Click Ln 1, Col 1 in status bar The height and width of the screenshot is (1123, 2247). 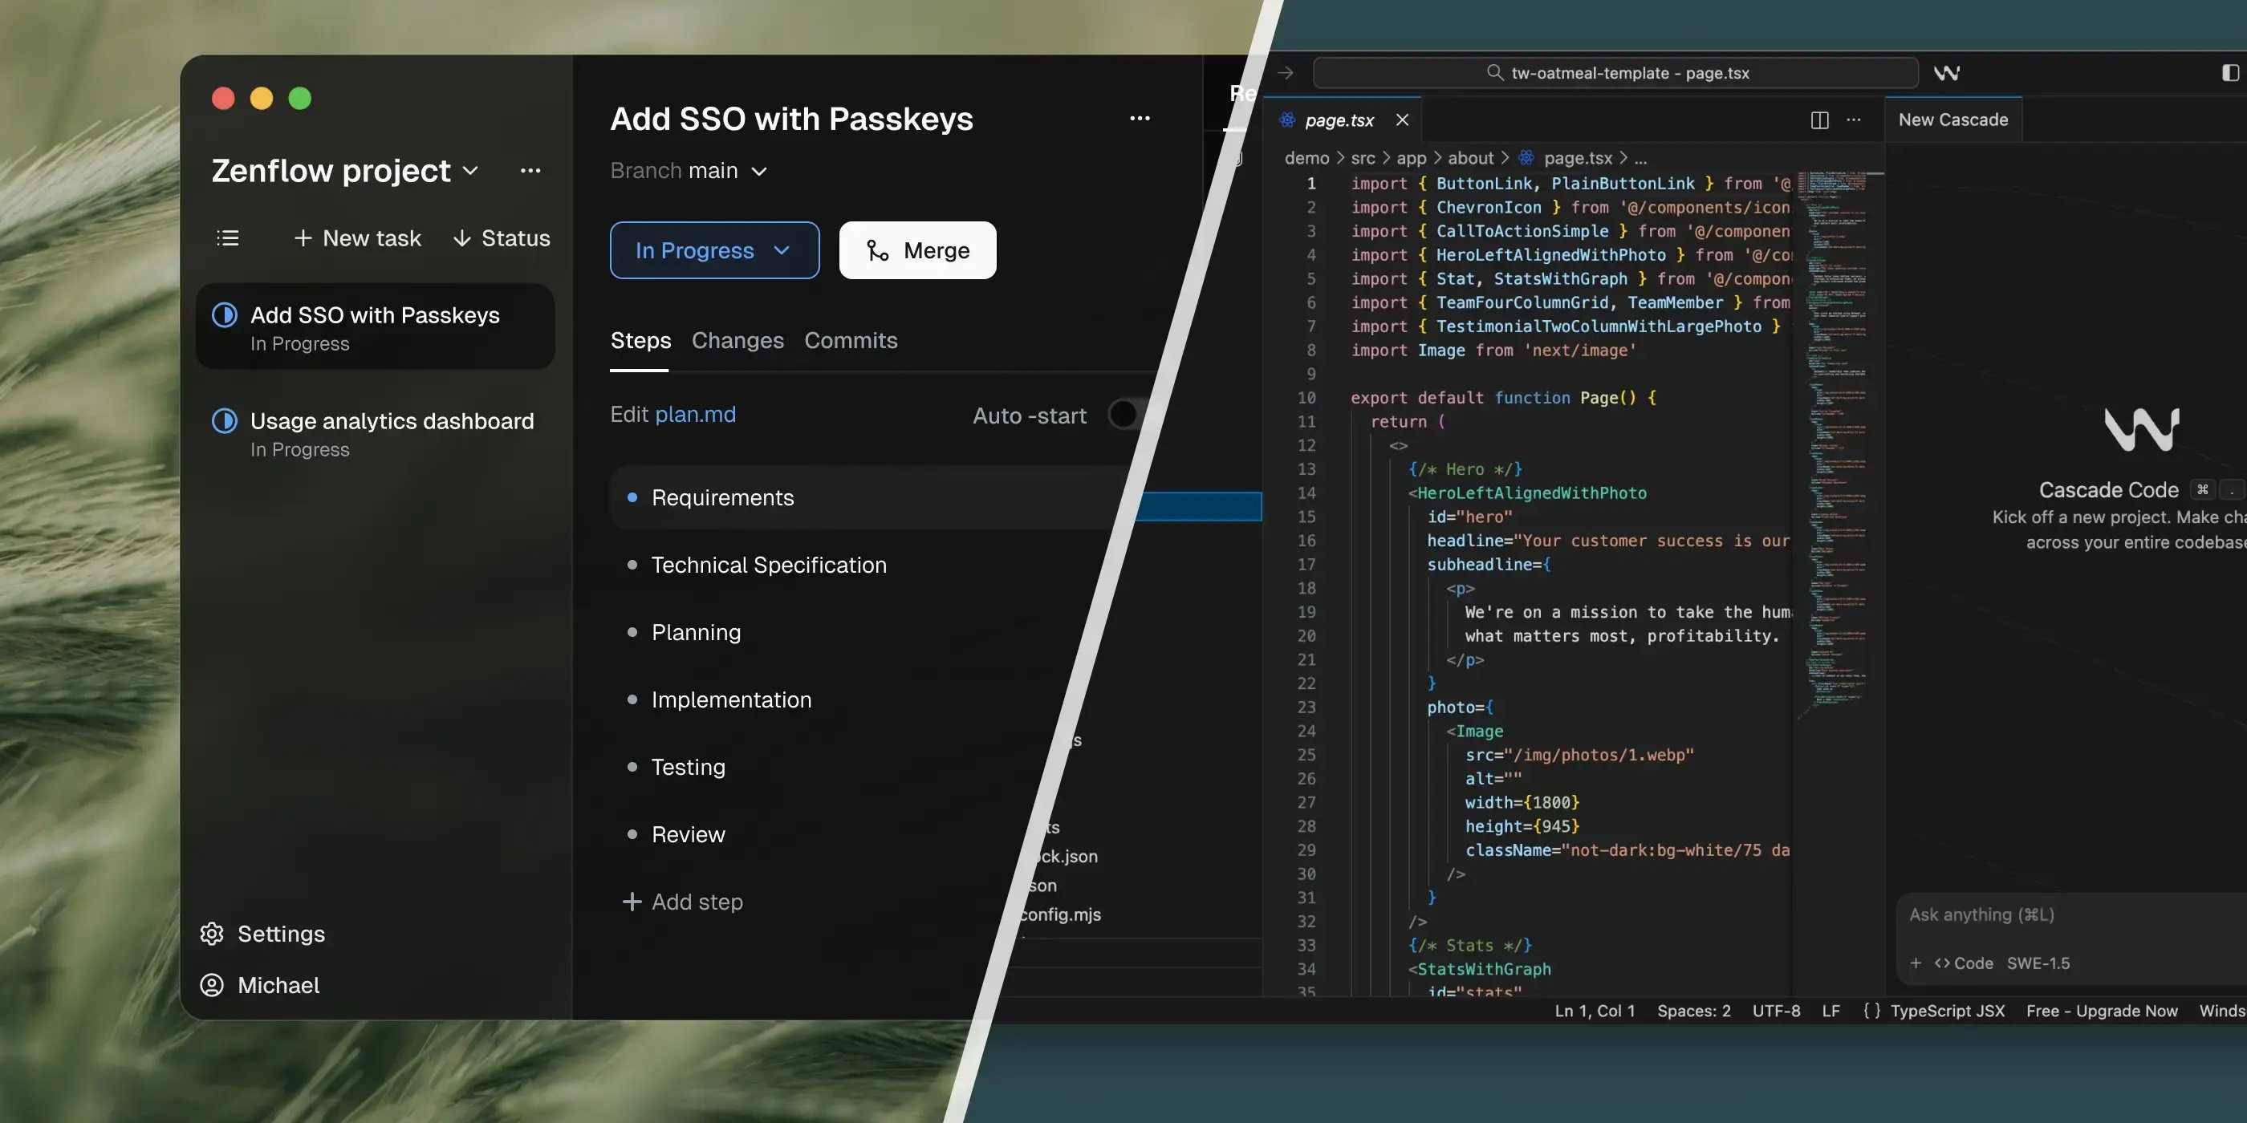point(1594,1012)
